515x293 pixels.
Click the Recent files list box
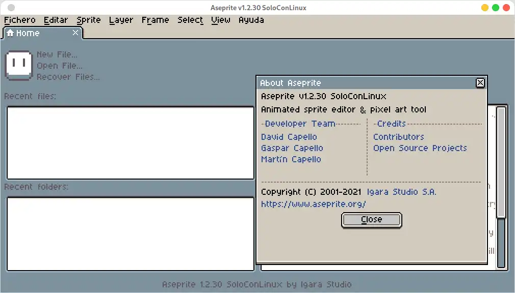131,143
